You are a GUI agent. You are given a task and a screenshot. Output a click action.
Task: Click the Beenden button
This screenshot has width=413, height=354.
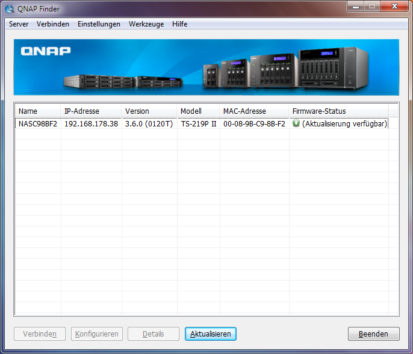[x=373, y=334]
